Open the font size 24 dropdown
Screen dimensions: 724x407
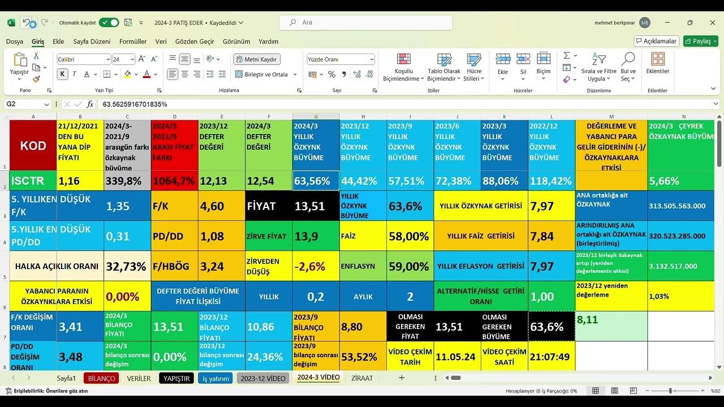click(x=132, y=59)
